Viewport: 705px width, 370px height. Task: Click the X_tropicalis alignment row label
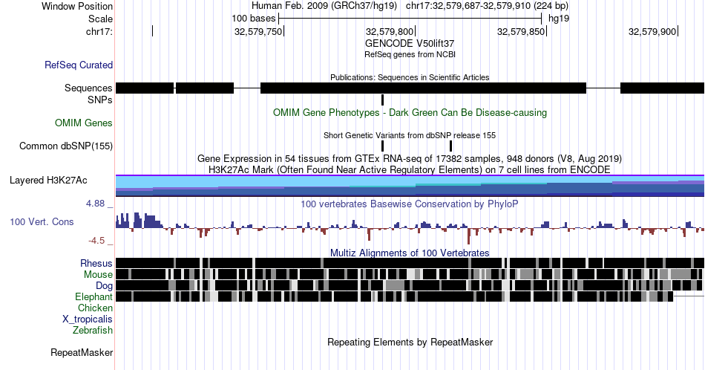[x=88, y=319]
